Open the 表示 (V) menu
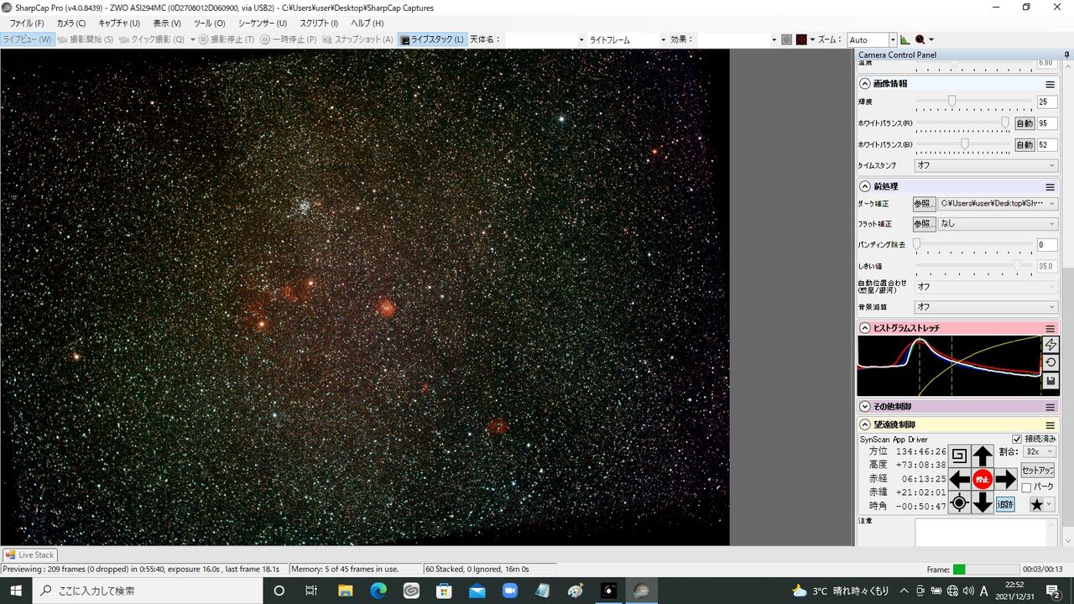This screenshot has width=1074, height=604. [x=167, y=23]
